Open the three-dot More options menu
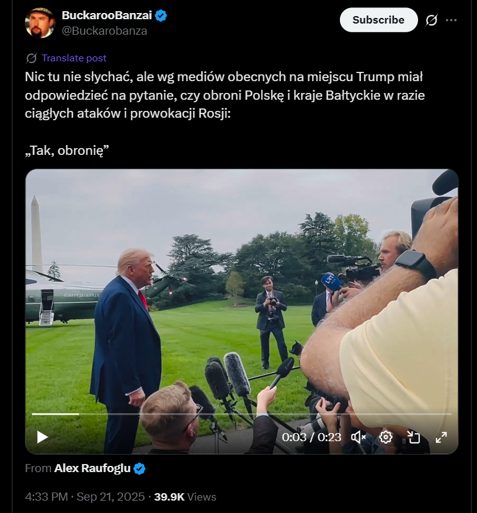The image size is (477, 513). 451,20
